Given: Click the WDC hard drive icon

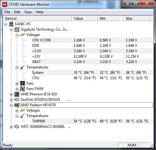Looking at the screenshot, I should (17, 127).
